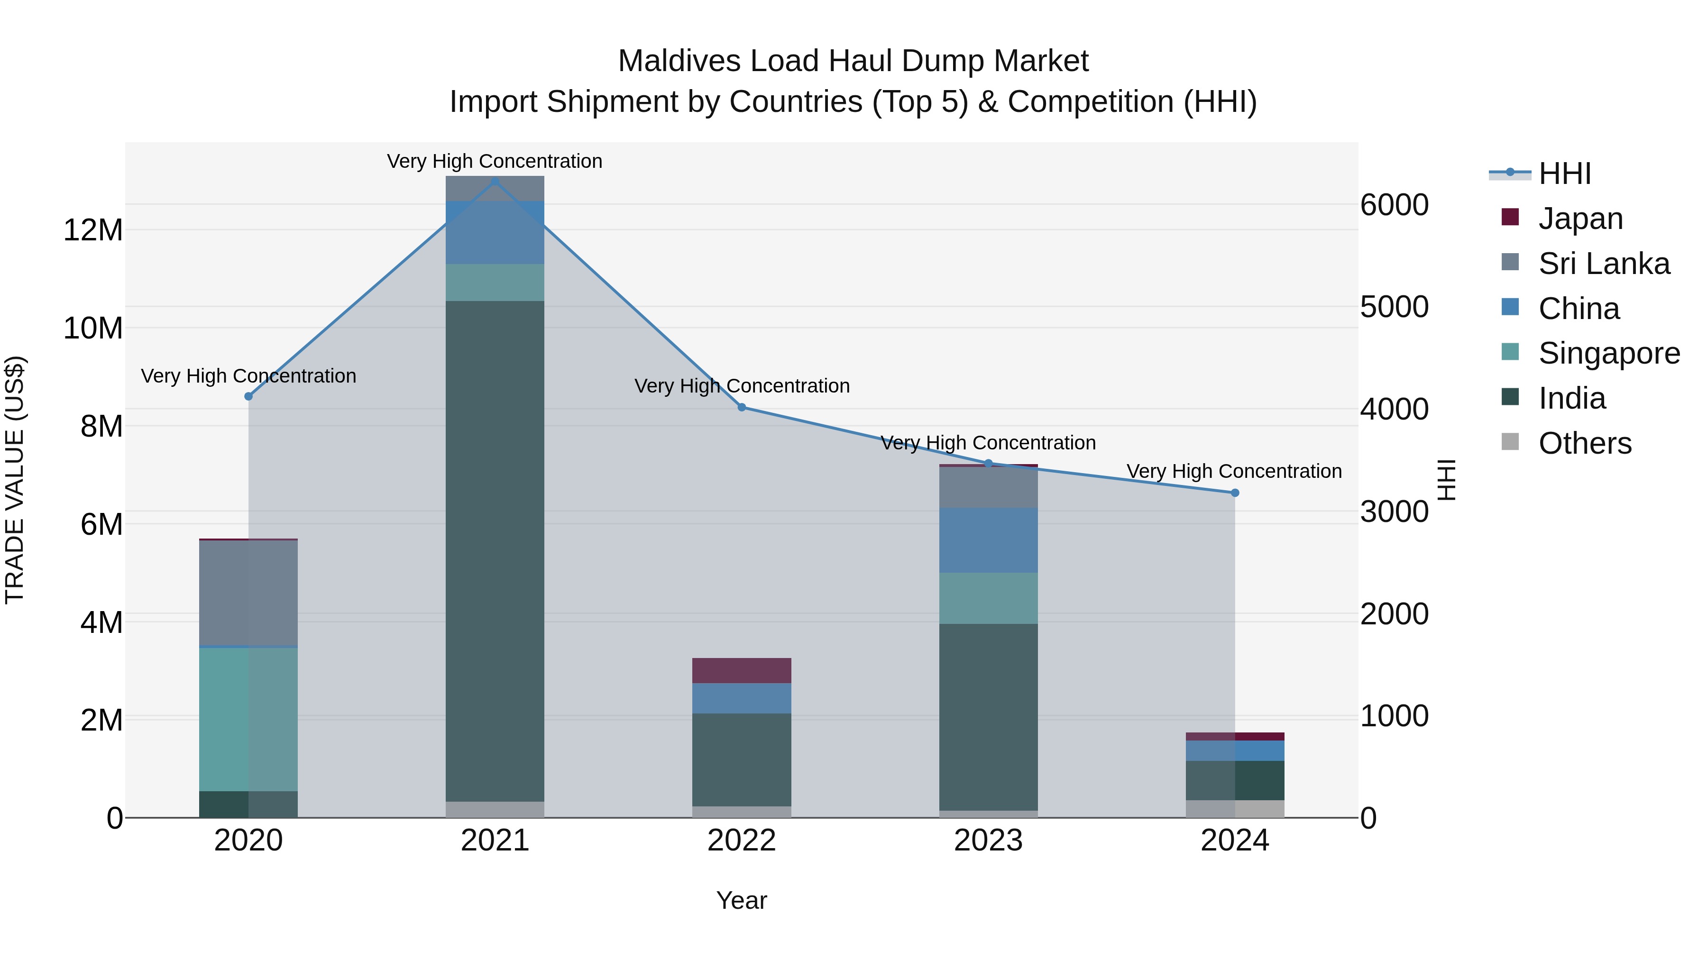The image size is (1707, 960).
Task: Click the Japan dark red legend swatch
Action: [x=1510, y=217]
